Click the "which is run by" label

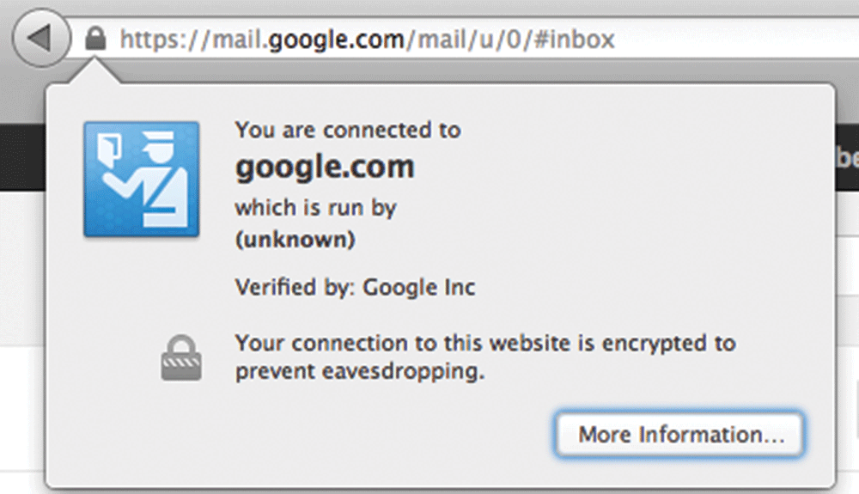pos(315,208)
